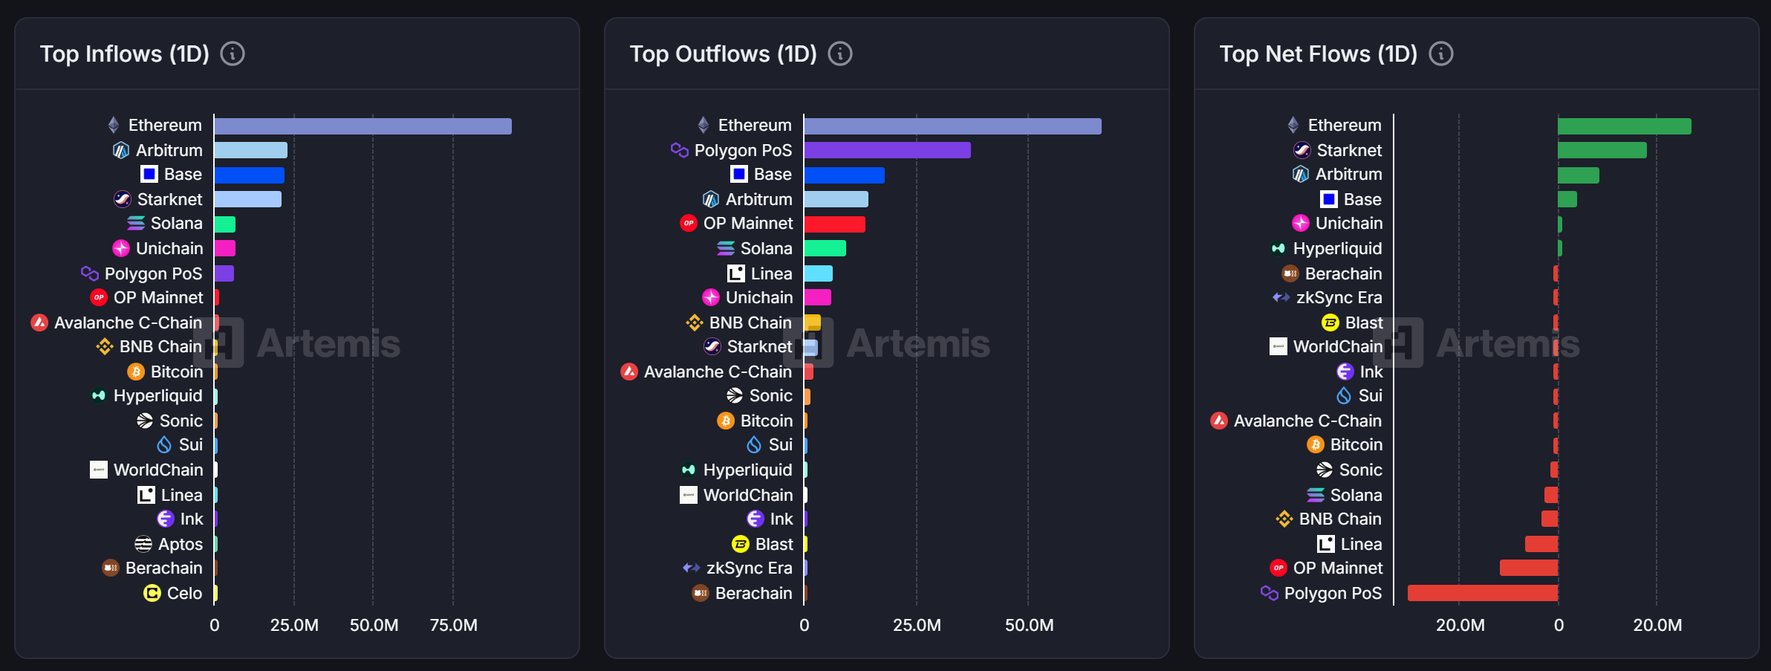Click Hyperliquid label in Top Inflows chart

click(157, 395)
